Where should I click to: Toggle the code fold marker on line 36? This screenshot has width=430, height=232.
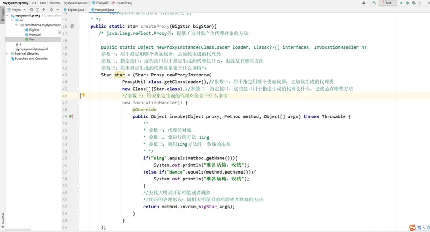[78, 27]
